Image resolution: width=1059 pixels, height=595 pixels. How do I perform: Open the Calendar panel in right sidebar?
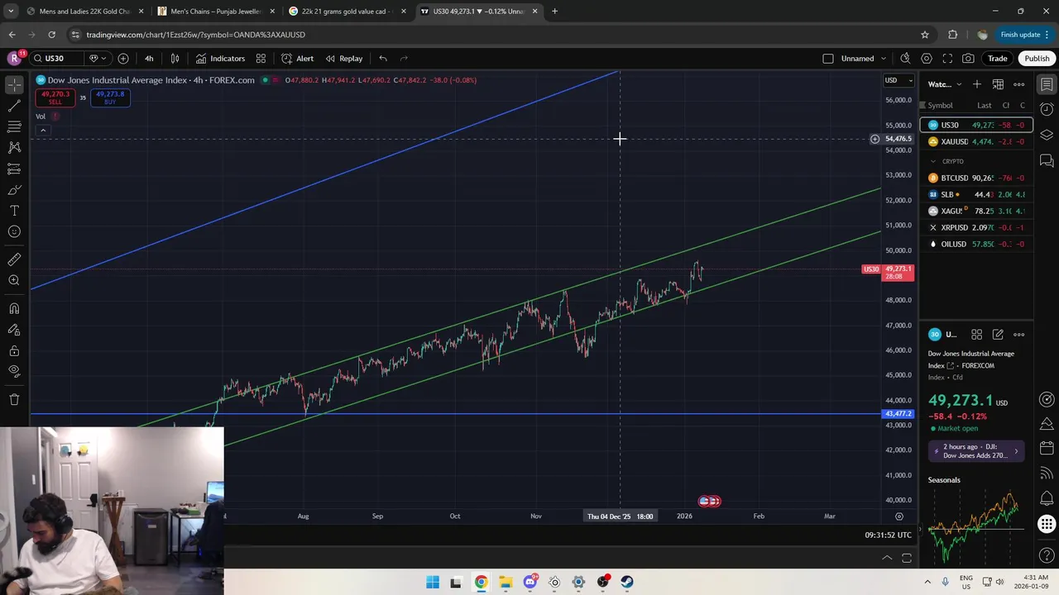tap(1047, 449)
